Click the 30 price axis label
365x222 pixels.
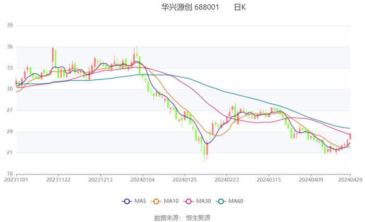point(10,89)
